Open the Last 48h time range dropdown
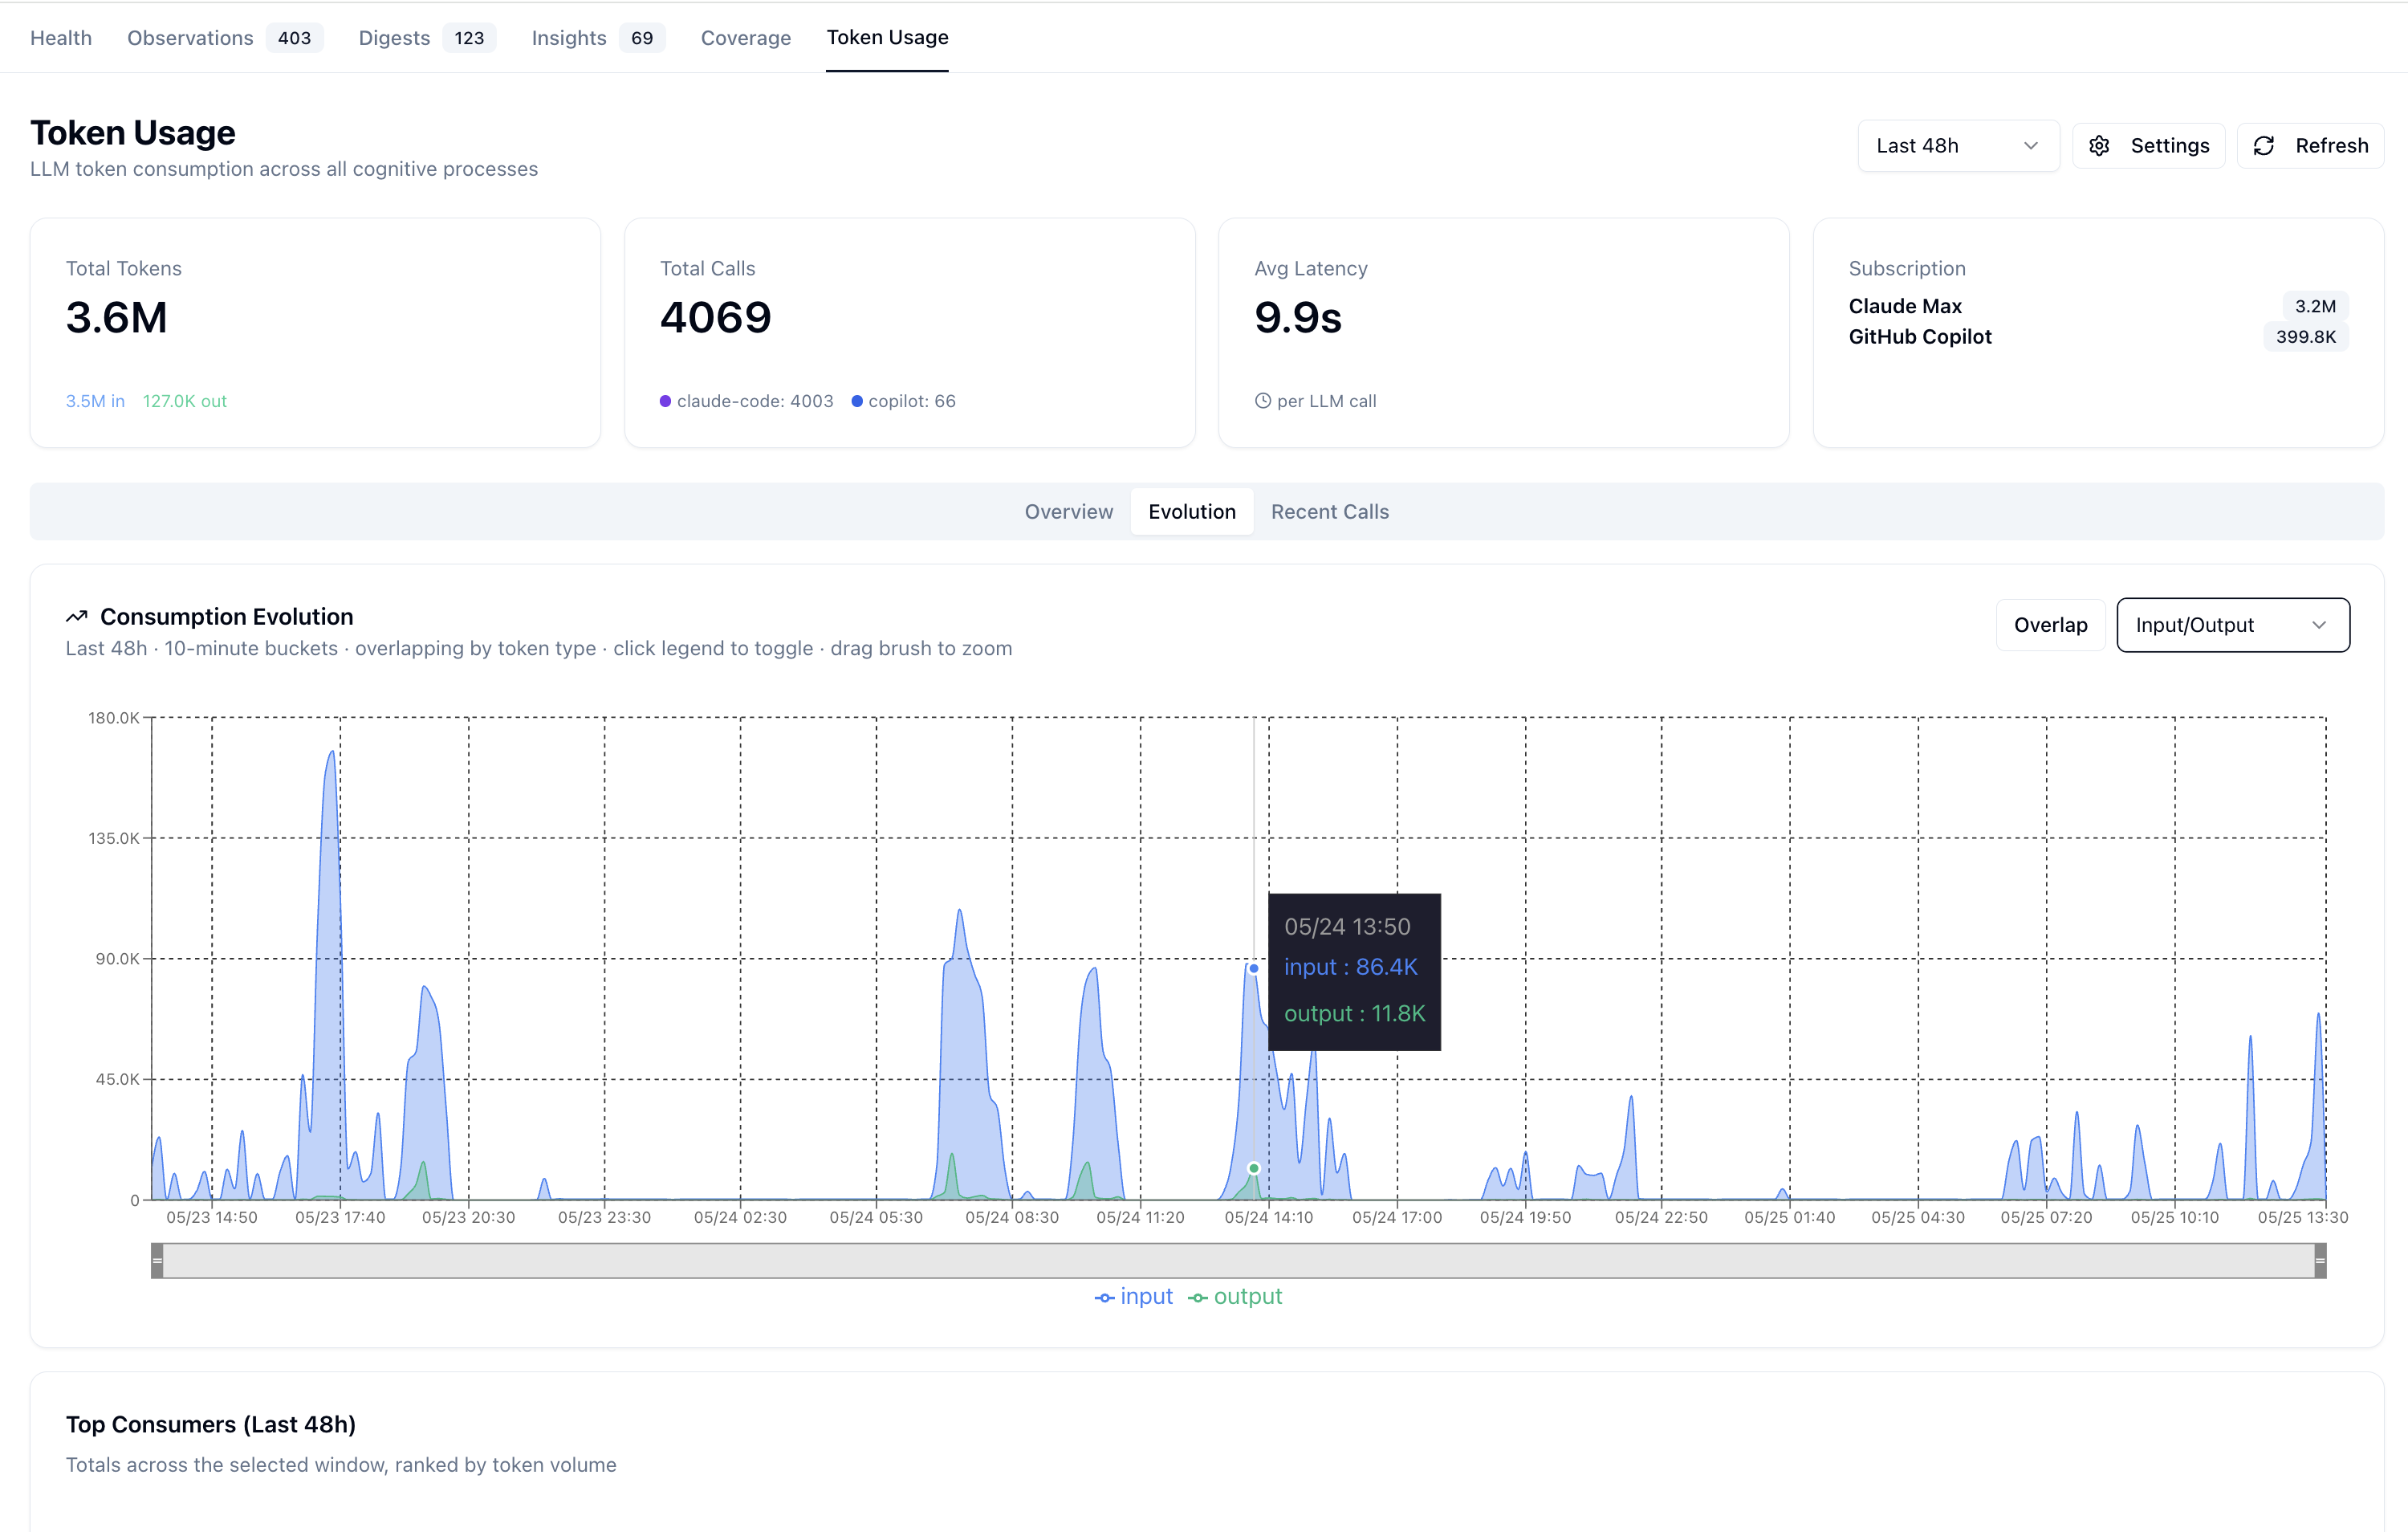Viewport: 2408px width, 1532px height. tap(1958, 146)
